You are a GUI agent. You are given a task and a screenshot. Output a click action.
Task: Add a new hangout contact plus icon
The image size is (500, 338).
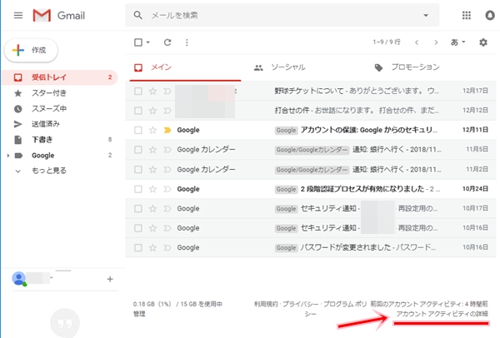click(x=110, y=279)
